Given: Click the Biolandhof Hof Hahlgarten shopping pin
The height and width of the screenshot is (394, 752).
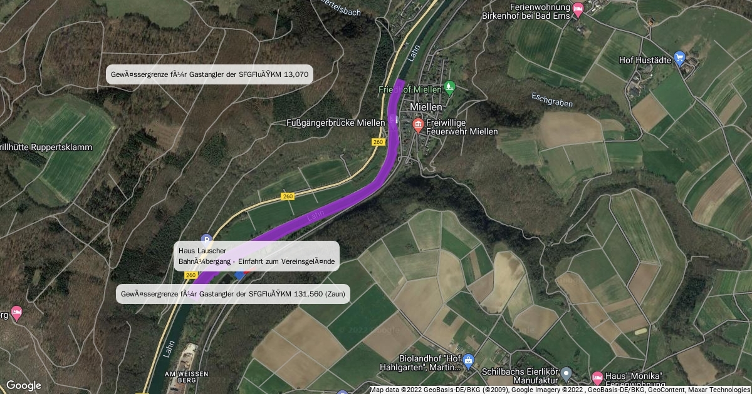Looking at the screenshot, I should click(x=469, y=360).
